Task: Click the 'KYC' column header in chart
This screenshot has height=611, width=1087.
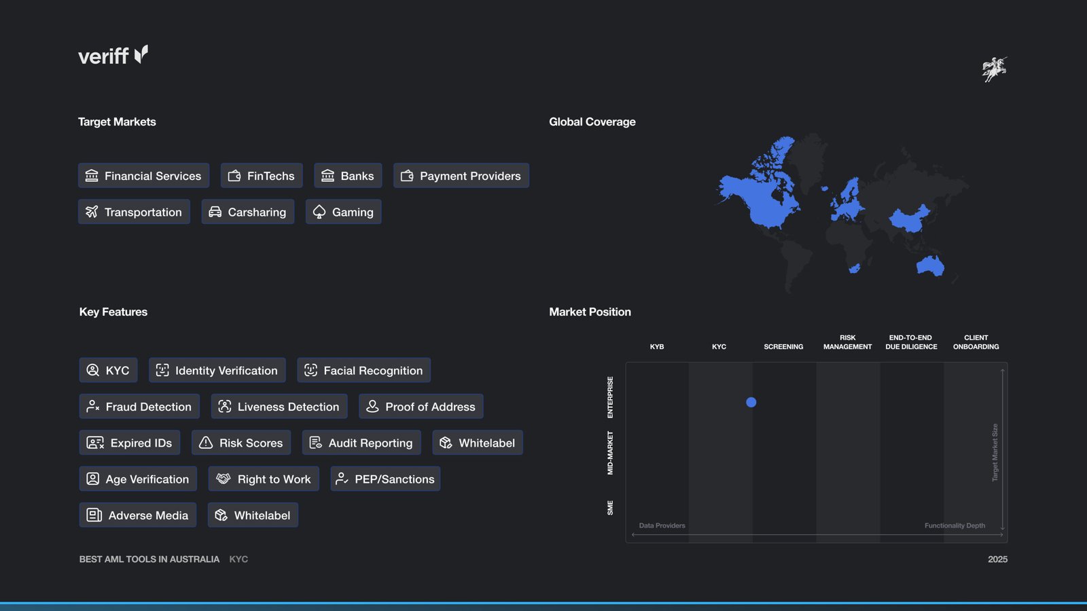Action: tap(719, 347)
